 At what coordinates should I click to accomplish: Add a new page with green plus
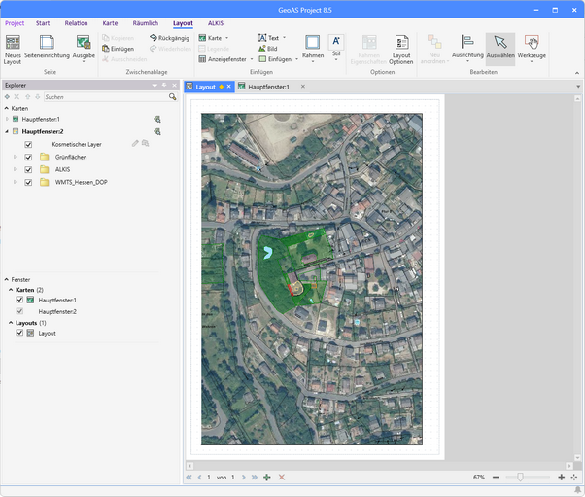(267, 478)
